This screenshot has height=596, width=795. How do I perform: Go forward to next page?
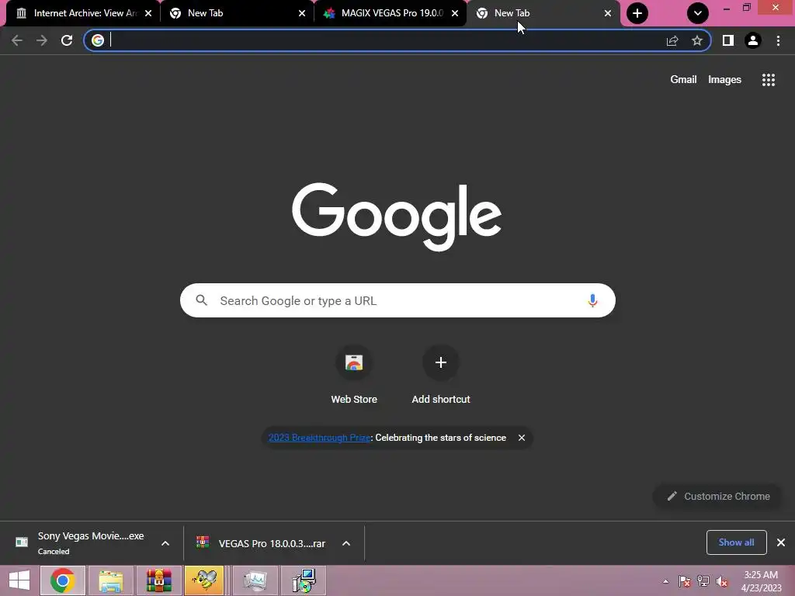click(x=42, y=40)
